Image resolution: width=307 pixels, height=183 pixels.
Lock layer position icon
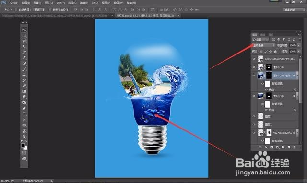coord(271,52)
